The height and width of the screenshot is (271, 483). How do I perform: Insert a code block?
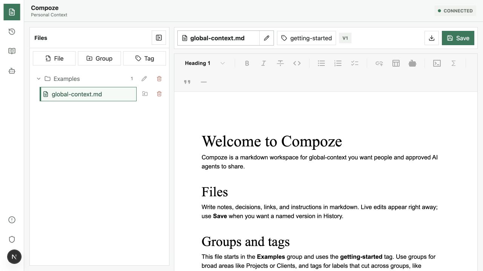pyautogui.click(x=437, y=63)
